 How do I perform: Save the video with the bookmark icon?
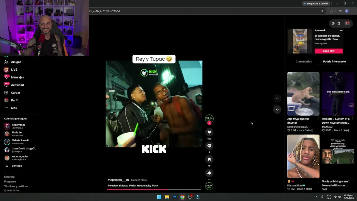pos(209,159)
